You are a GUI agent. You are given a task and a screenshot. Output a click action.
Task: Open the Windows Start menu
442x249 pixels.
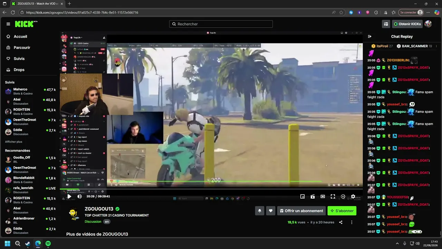8,243
